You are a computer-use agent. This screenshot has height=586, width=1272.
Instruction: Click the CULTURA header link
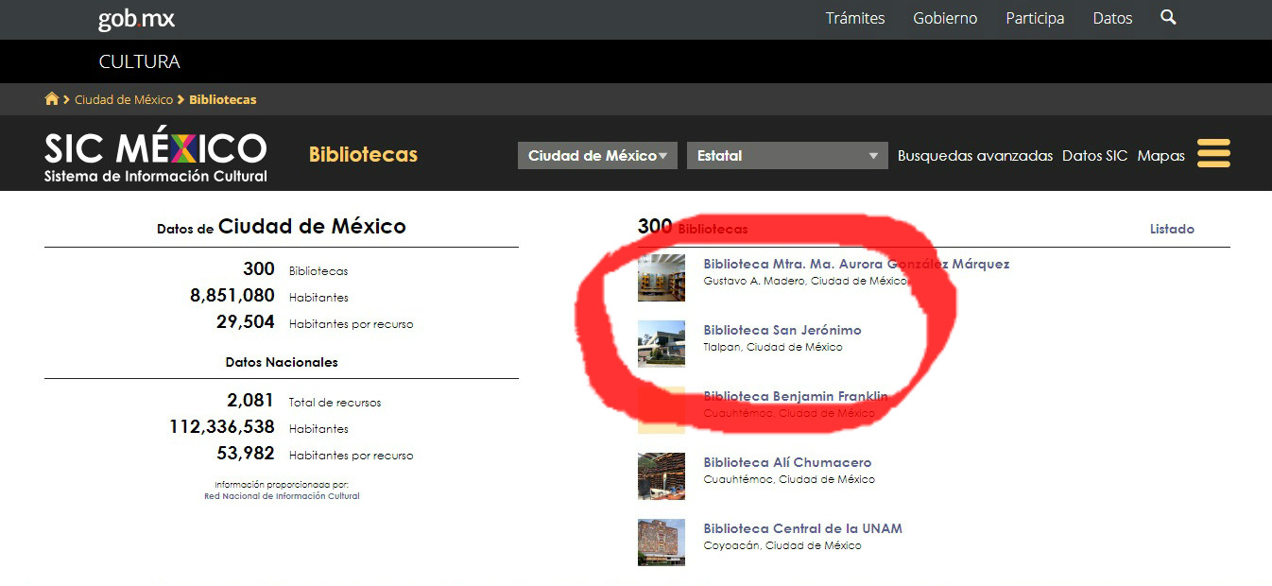(139, 61)
